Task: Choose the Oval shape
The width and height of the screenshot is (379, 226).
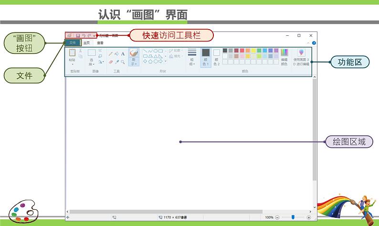Action: [x=156, y=51]
